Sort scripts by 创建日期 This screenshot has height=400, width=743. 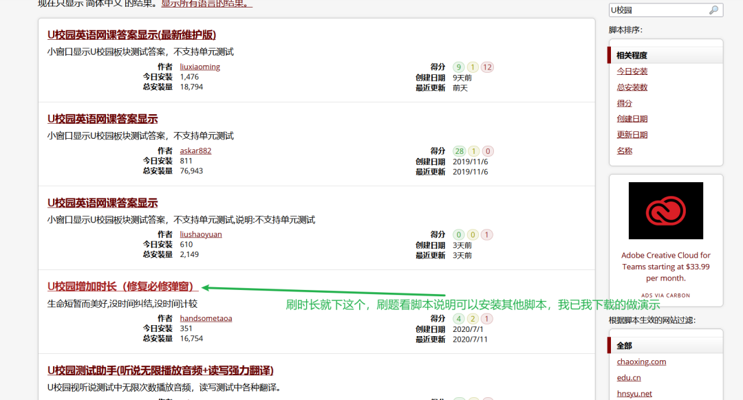point(632,118)
